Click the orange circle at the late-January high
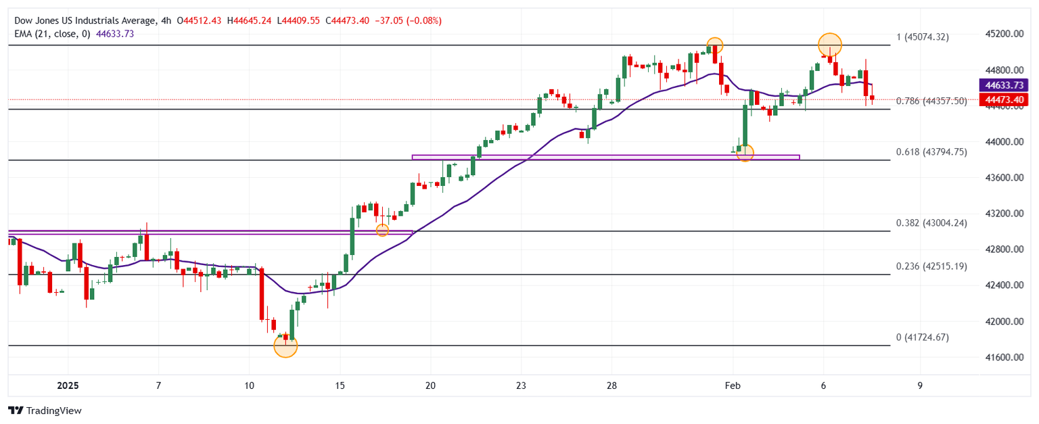Screen dimensions: 1039x424 click(x=715, y=45)
